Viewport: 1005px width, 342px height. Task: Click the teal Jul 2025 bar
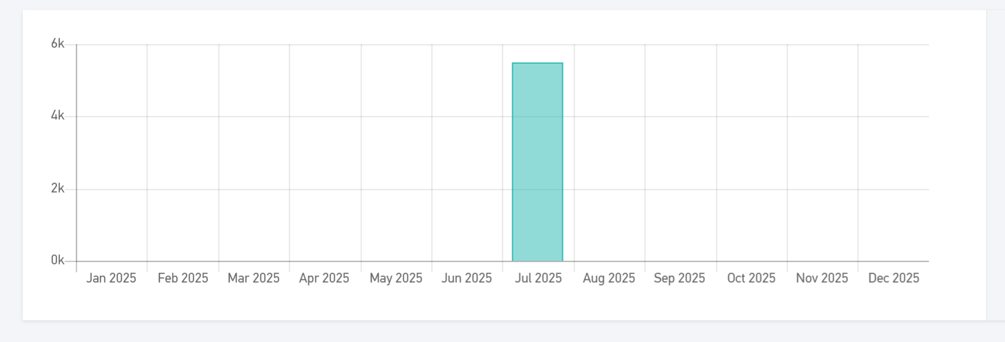[x=537, y=162]
